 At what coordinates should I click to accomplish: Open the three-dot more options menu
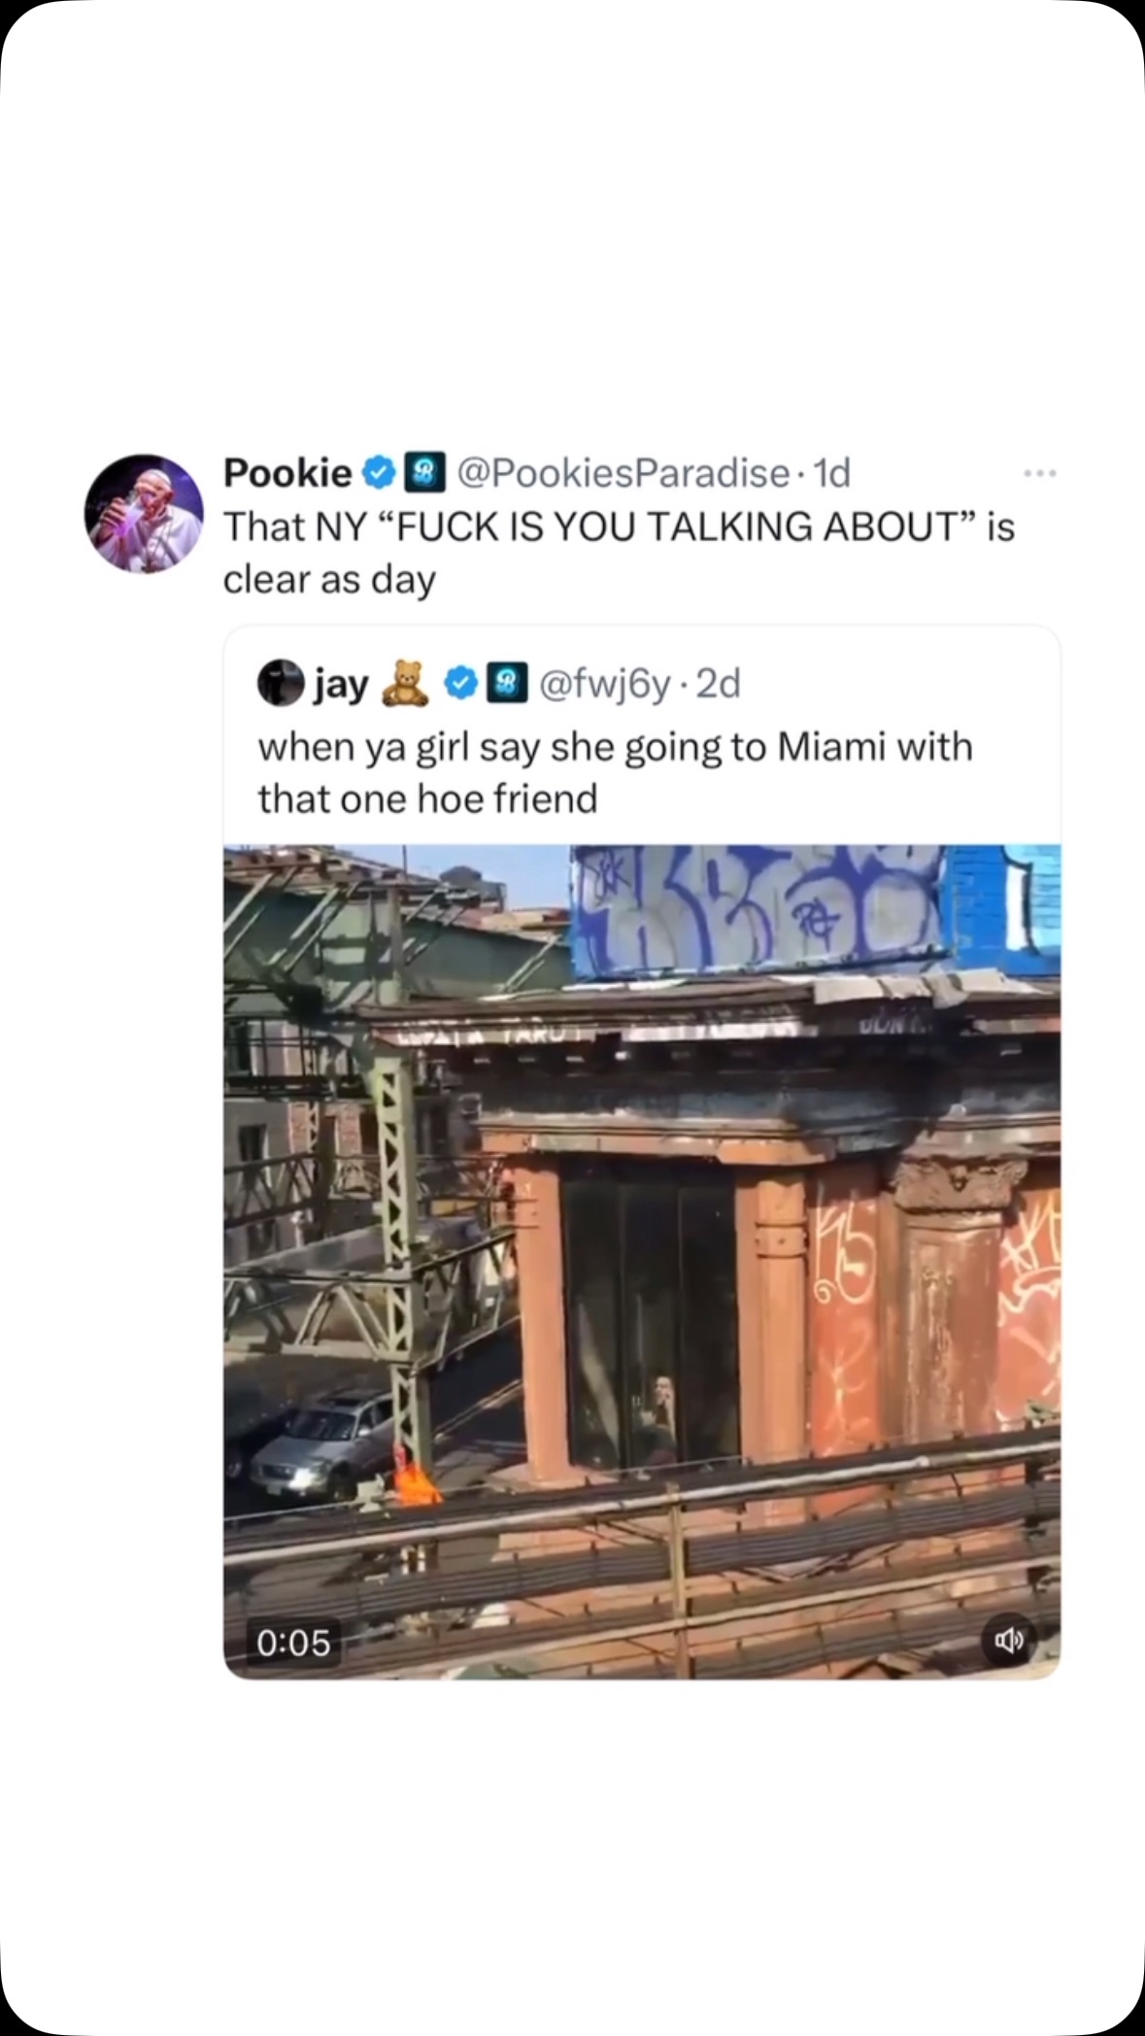[1039, 473]
